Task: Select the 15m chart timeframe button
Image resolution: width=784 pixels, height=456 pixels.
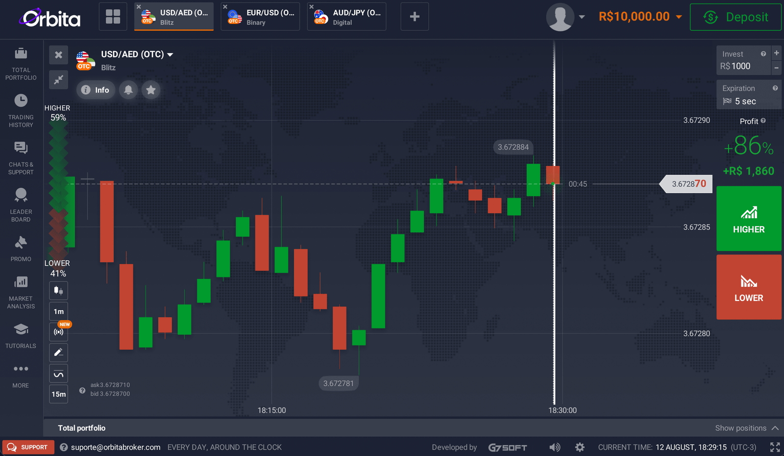Action: coord(58,394)
